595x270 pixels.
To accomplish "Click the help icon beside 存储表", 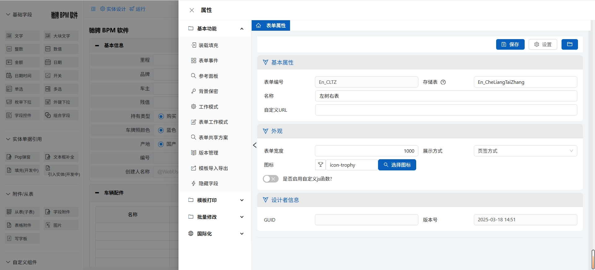I will click(443, 82).
